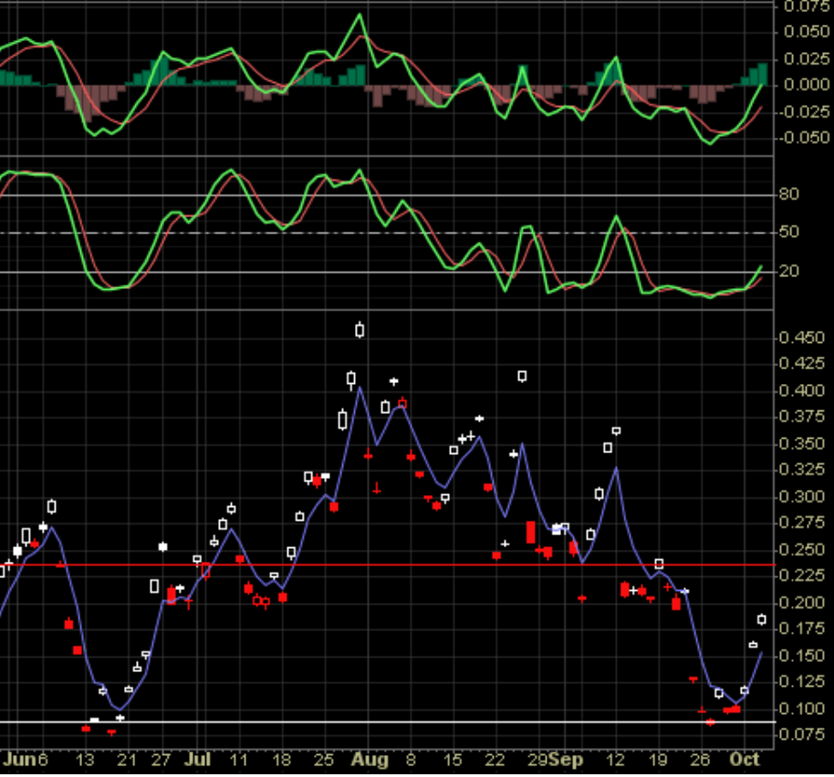Click the 20 oversold level label
The image size is (834, 777).
(x=788, y=272)
